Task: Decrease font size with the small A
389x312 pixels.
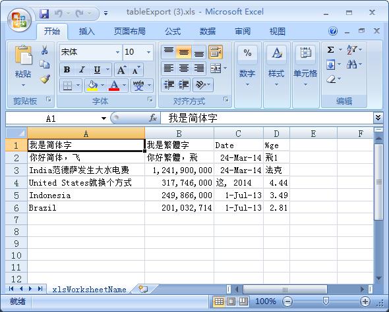Action: point(136,70)
